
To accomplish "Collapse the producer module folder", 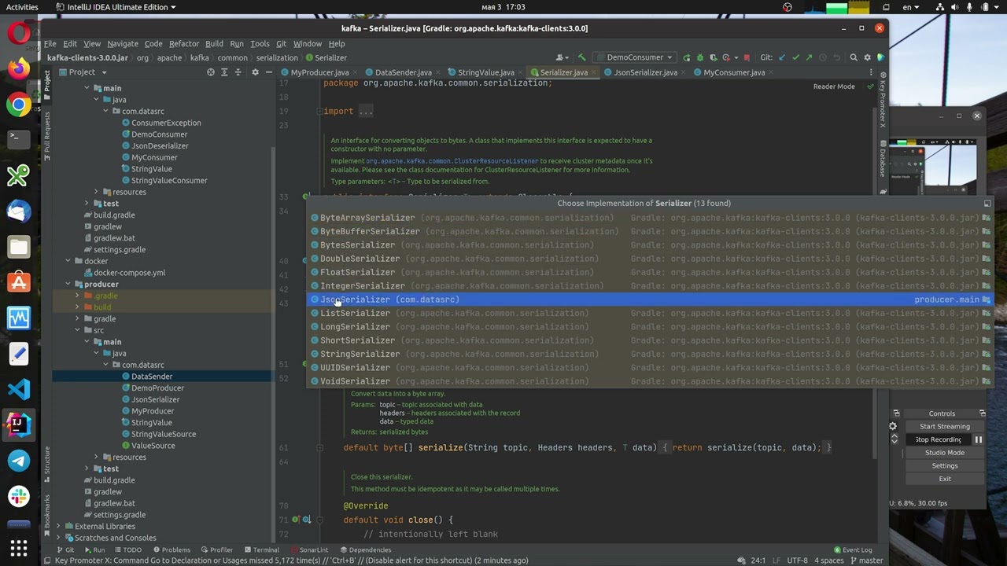I will tap(68, 285).
